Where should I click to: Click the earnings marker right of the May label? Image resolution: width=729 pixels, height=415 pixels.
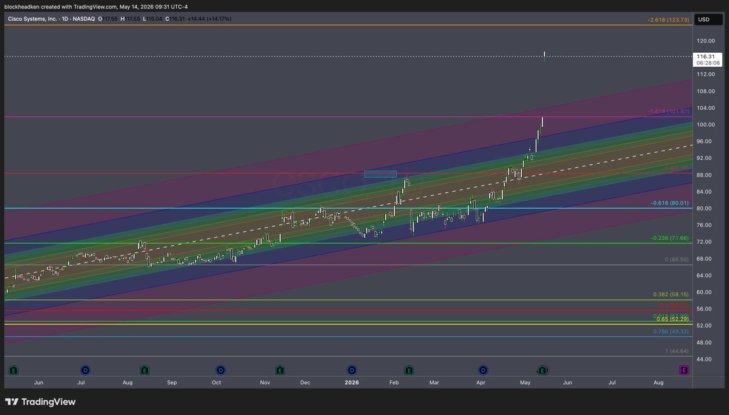pyautogui.click(x=543, y=369)
